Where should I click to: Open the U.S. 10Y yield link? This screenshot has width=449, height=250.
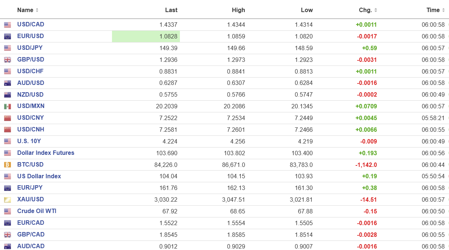29,141
